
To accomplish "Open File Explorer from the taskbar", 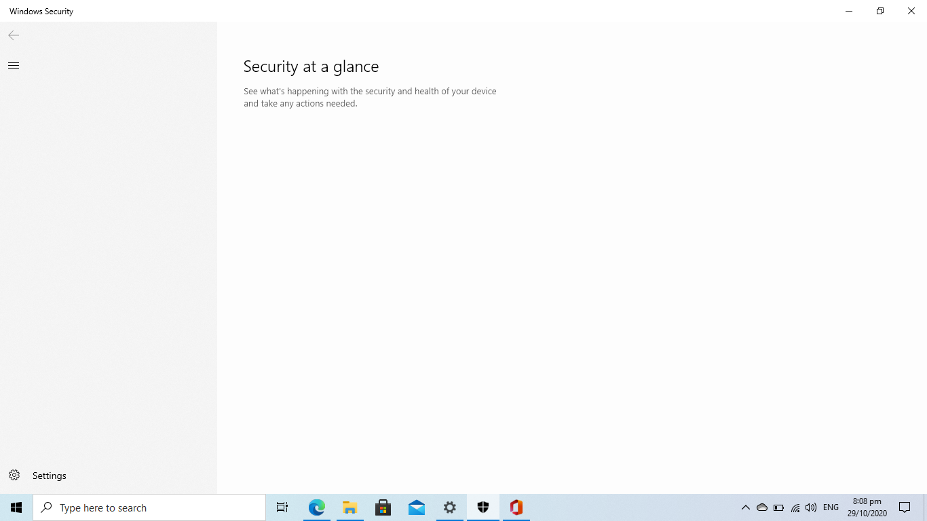I will coord(349,507).
